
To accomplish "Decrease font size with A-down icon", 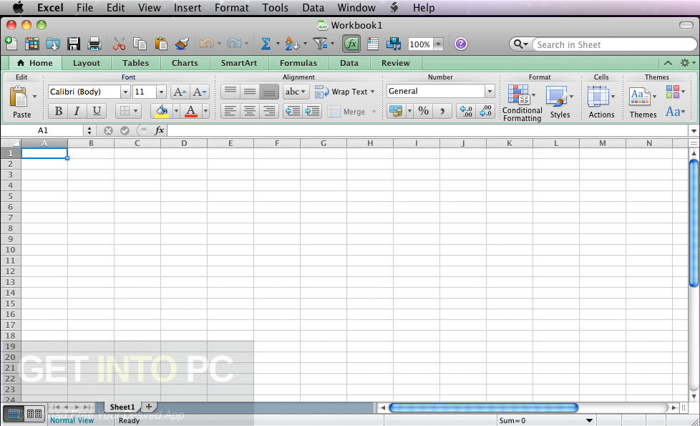I will pos(199,92).
